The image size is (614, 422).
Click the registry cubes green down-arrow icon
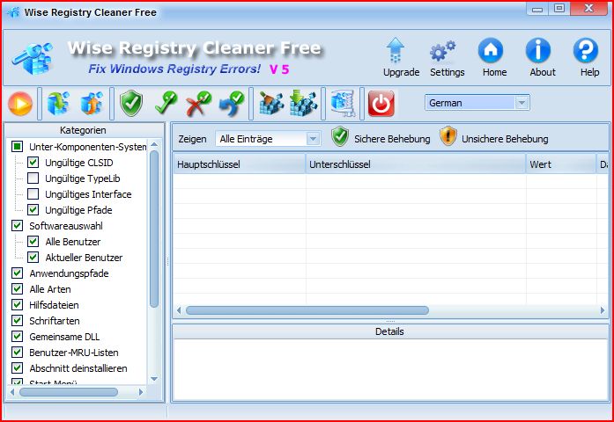(x=303, y=104)
